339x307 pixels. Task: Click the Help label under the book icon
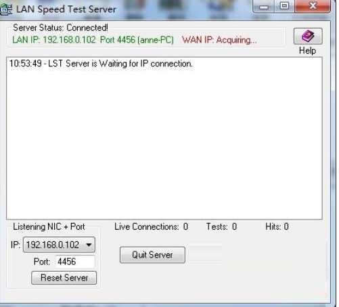coord(307,51)
